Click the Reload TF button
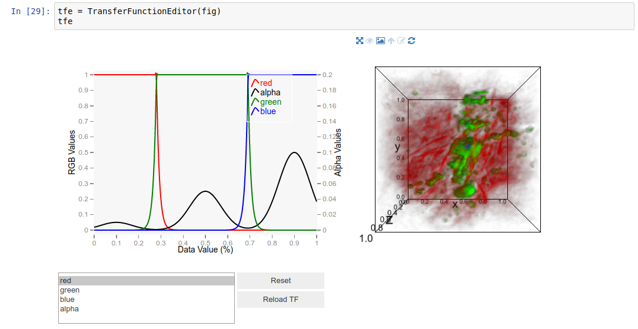This screenshot has width=638, height=329. (x=281, y=300)
